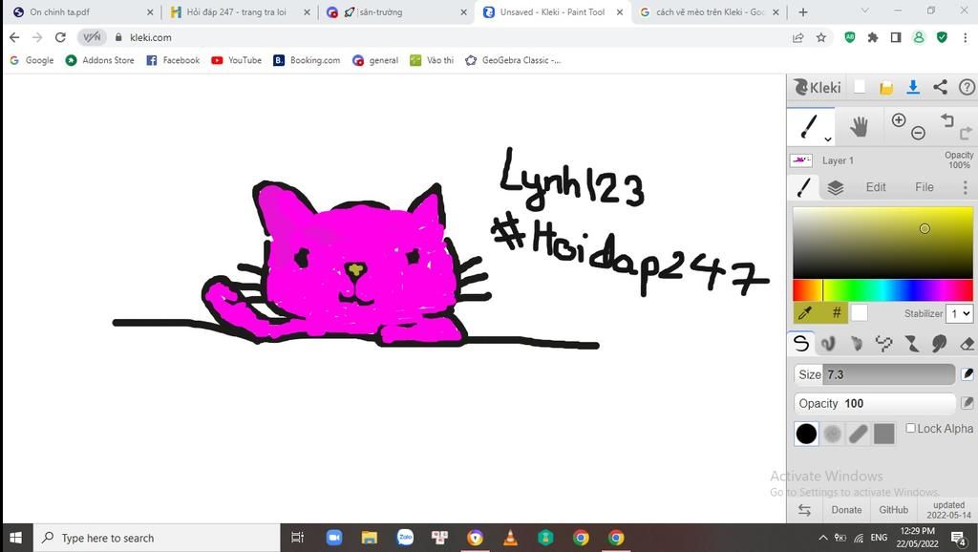Open the YouTube bookmark
This screenshot has width=978, height=552.
(237, 60)
